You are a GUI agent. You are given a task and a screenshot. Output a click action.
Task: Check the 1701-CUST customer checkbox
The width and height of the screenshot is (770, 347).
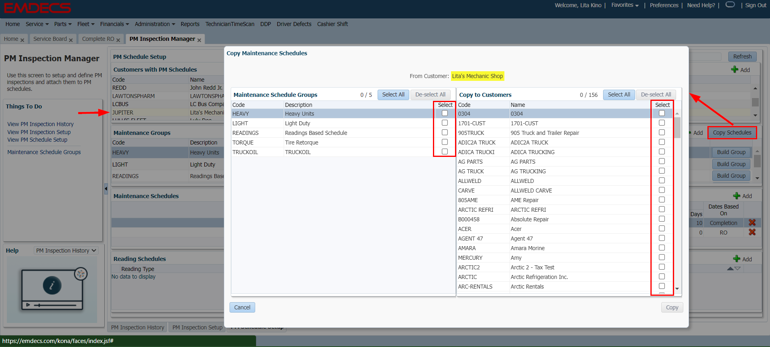point(662,123)
